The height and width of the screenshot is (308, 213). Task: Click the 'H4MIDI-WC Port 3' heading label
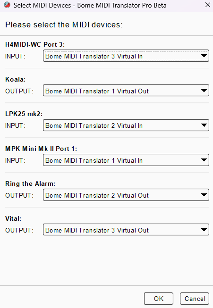[x=35, y=45]
